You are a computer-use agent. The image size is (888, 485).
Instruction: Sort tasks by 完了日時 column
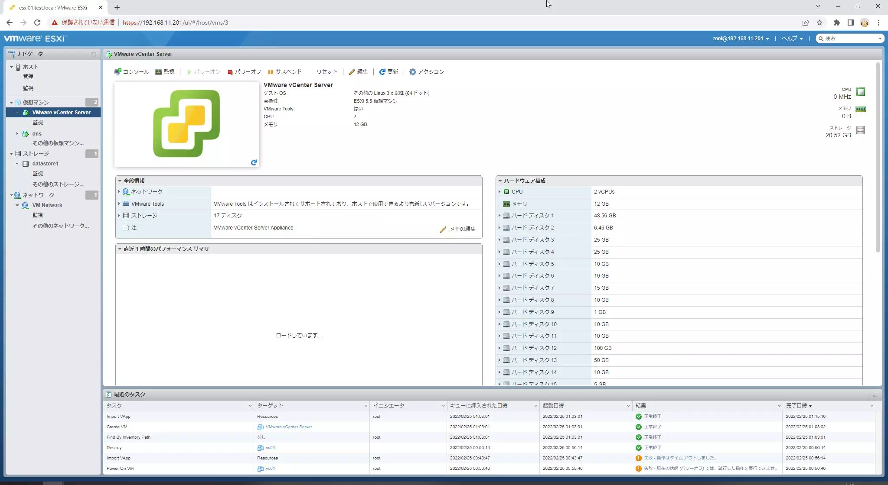click(798, 406)
